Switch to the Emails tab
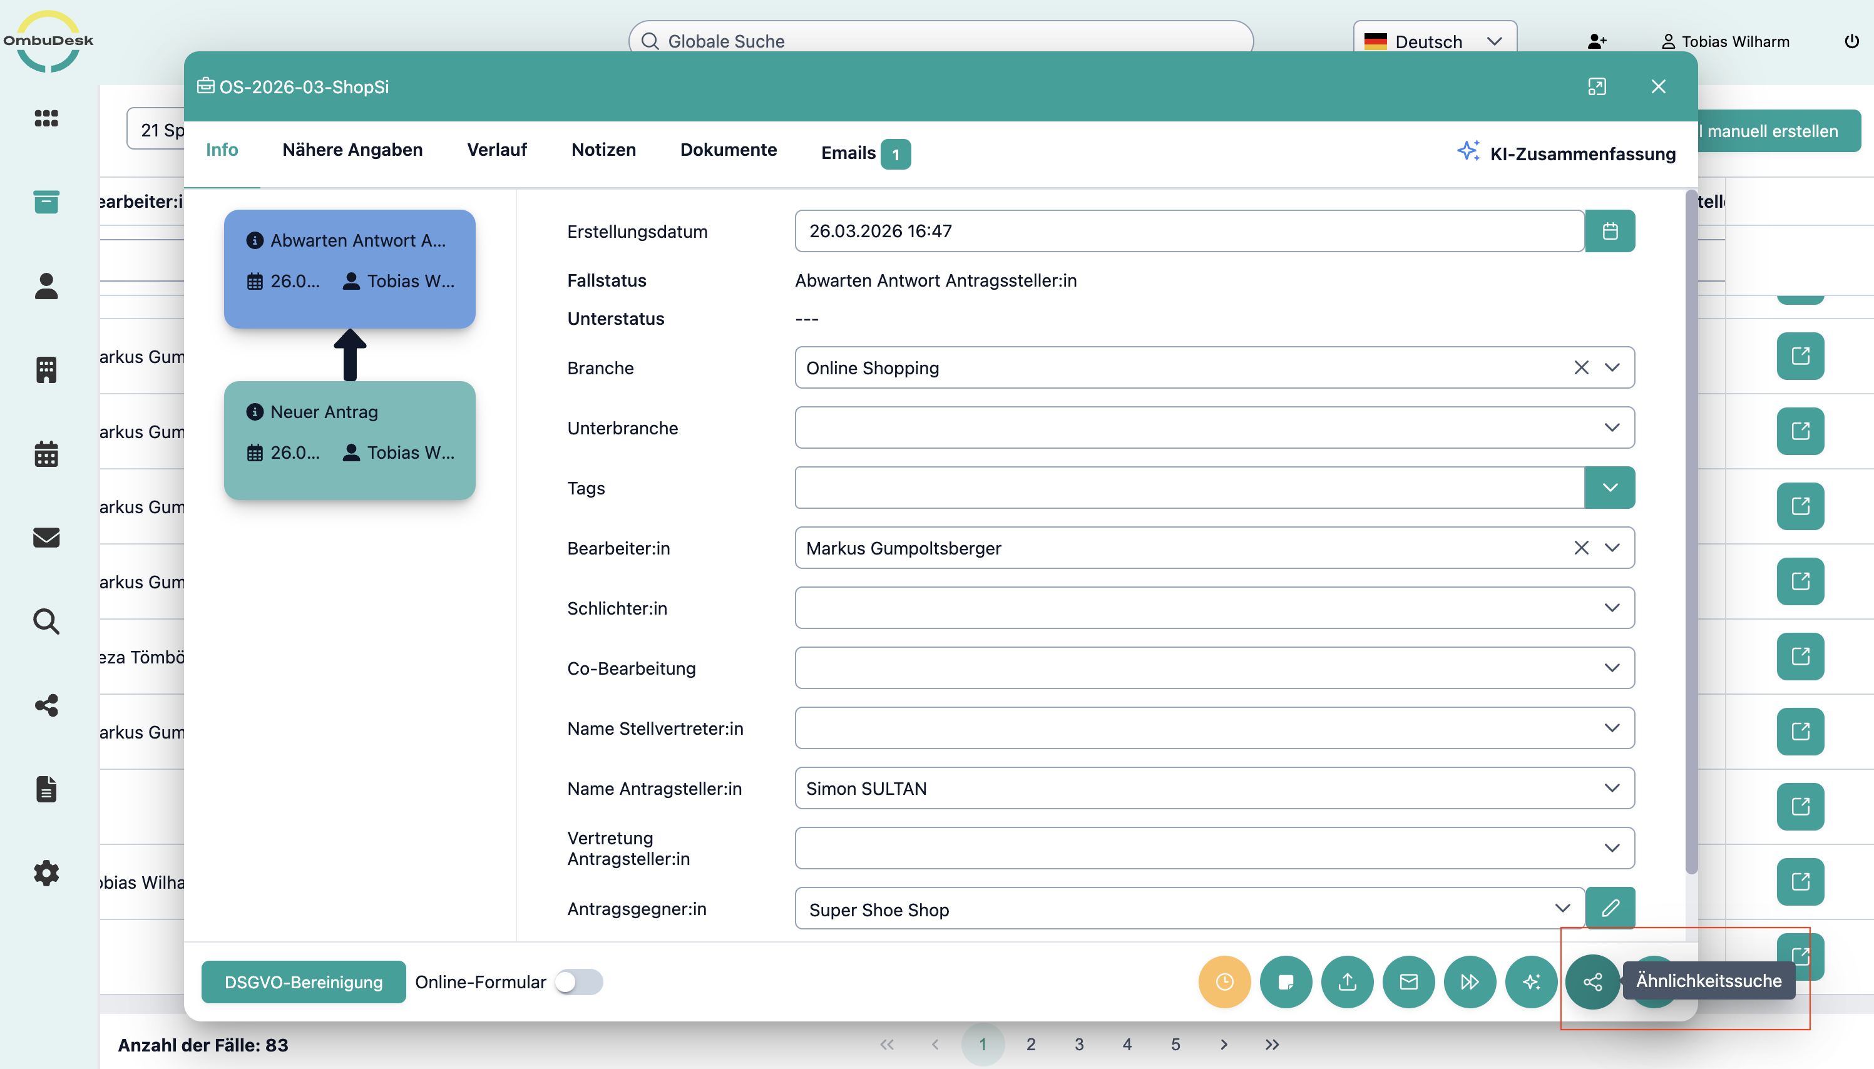The image size is (1874, 1069). (x=866, y=153)
